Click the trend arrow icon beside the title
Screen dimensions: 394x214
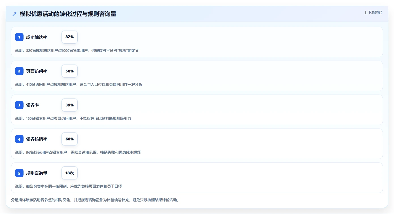click(14, 14)
